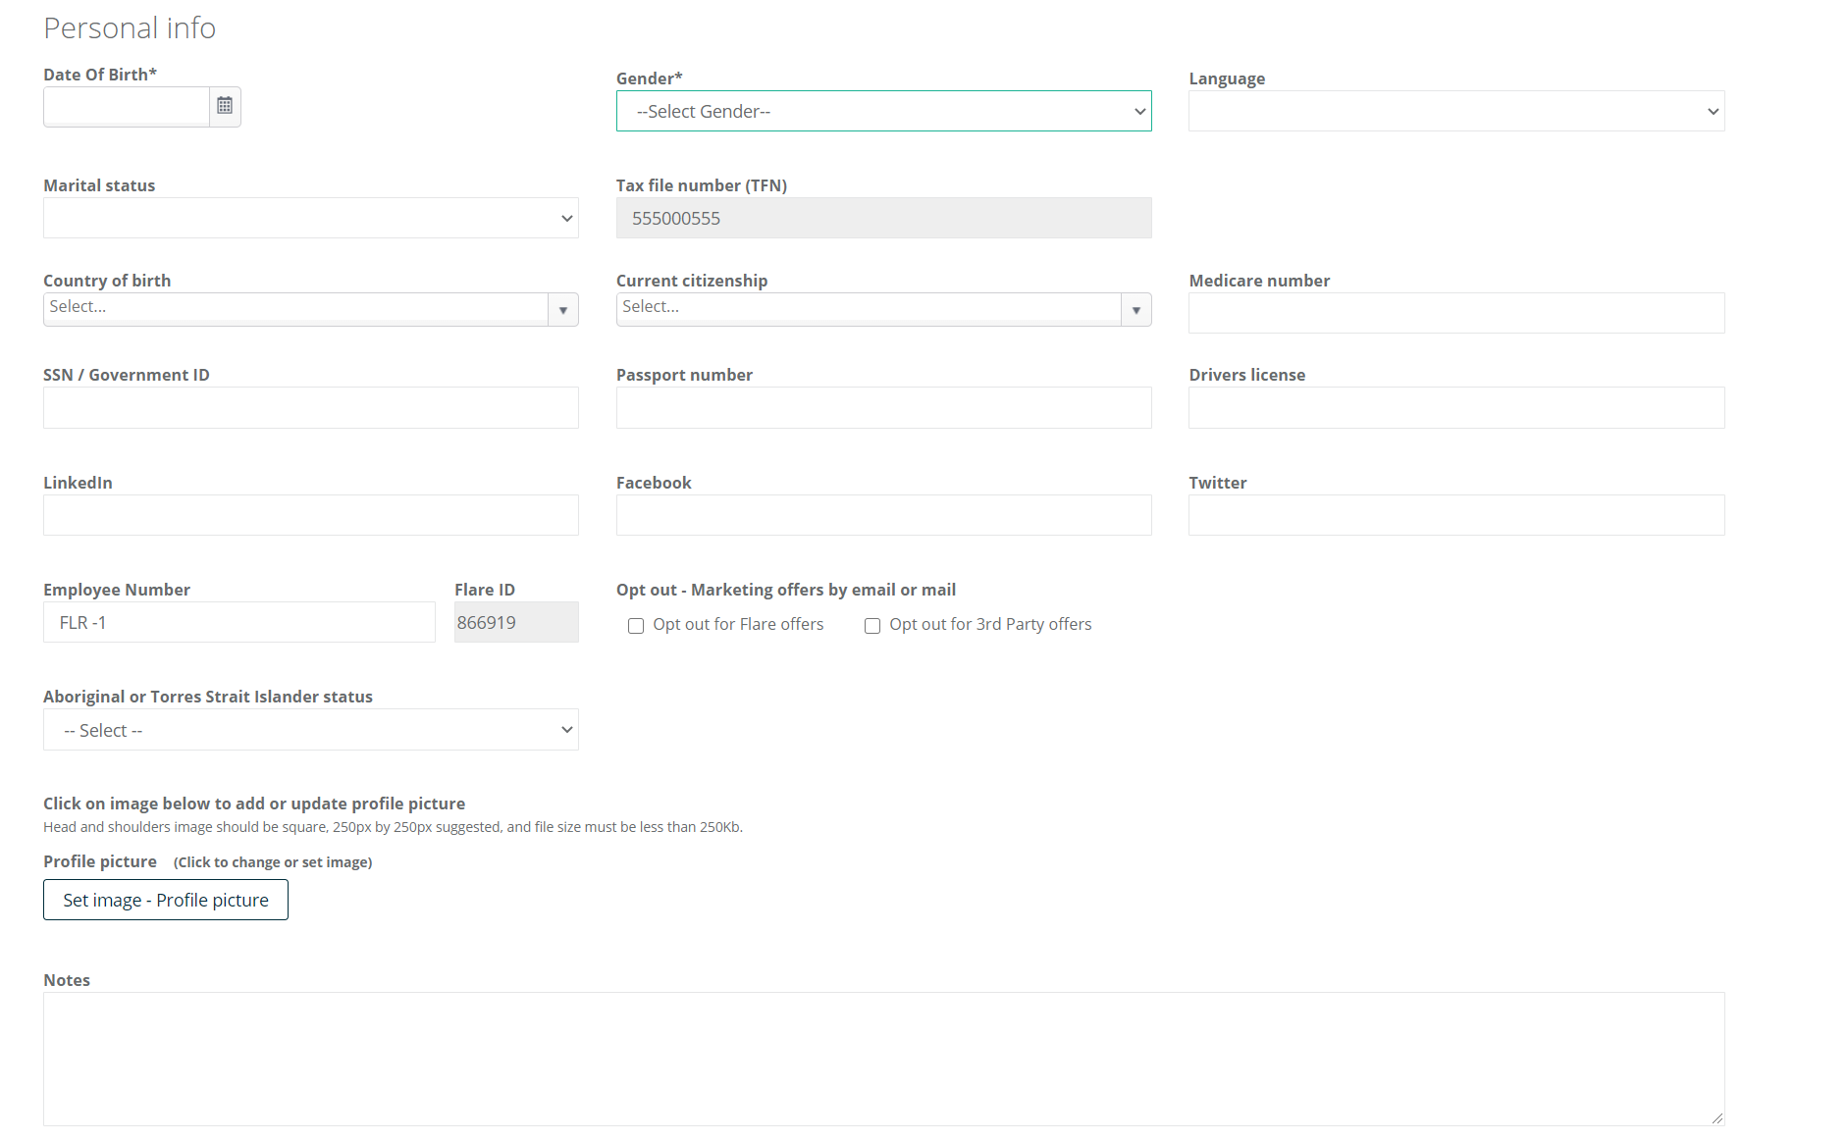Click the Country of birth Select box
Image resolution: width=1848 pixels, height=1141 pixels.
(295, 309)
